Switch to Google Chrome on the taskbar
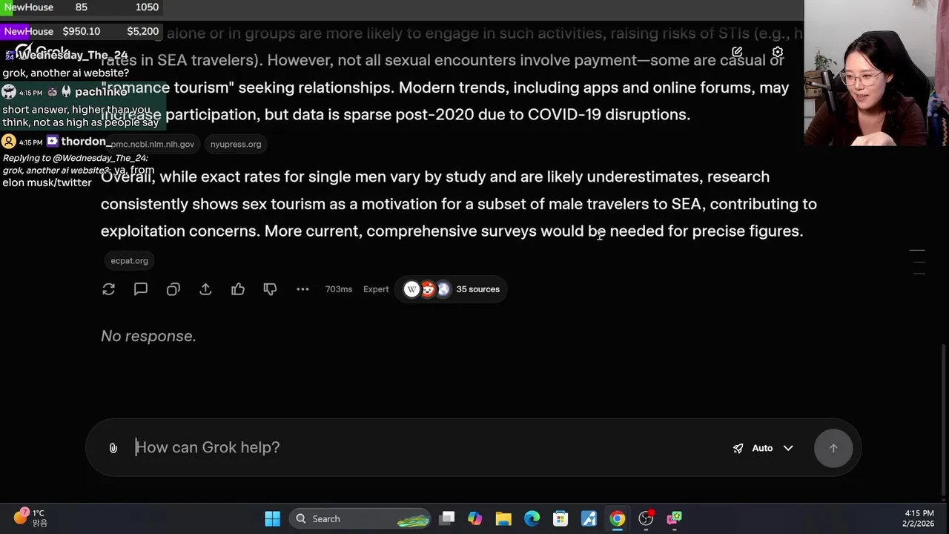Viewport: 949px width, 534px height. coord(618,518)
